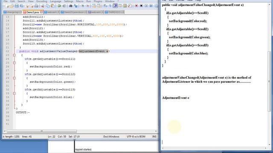This screenshot has width=273, height=153.
Task: Collapse the fold marker at line 33
Action: tap(15, 93)
